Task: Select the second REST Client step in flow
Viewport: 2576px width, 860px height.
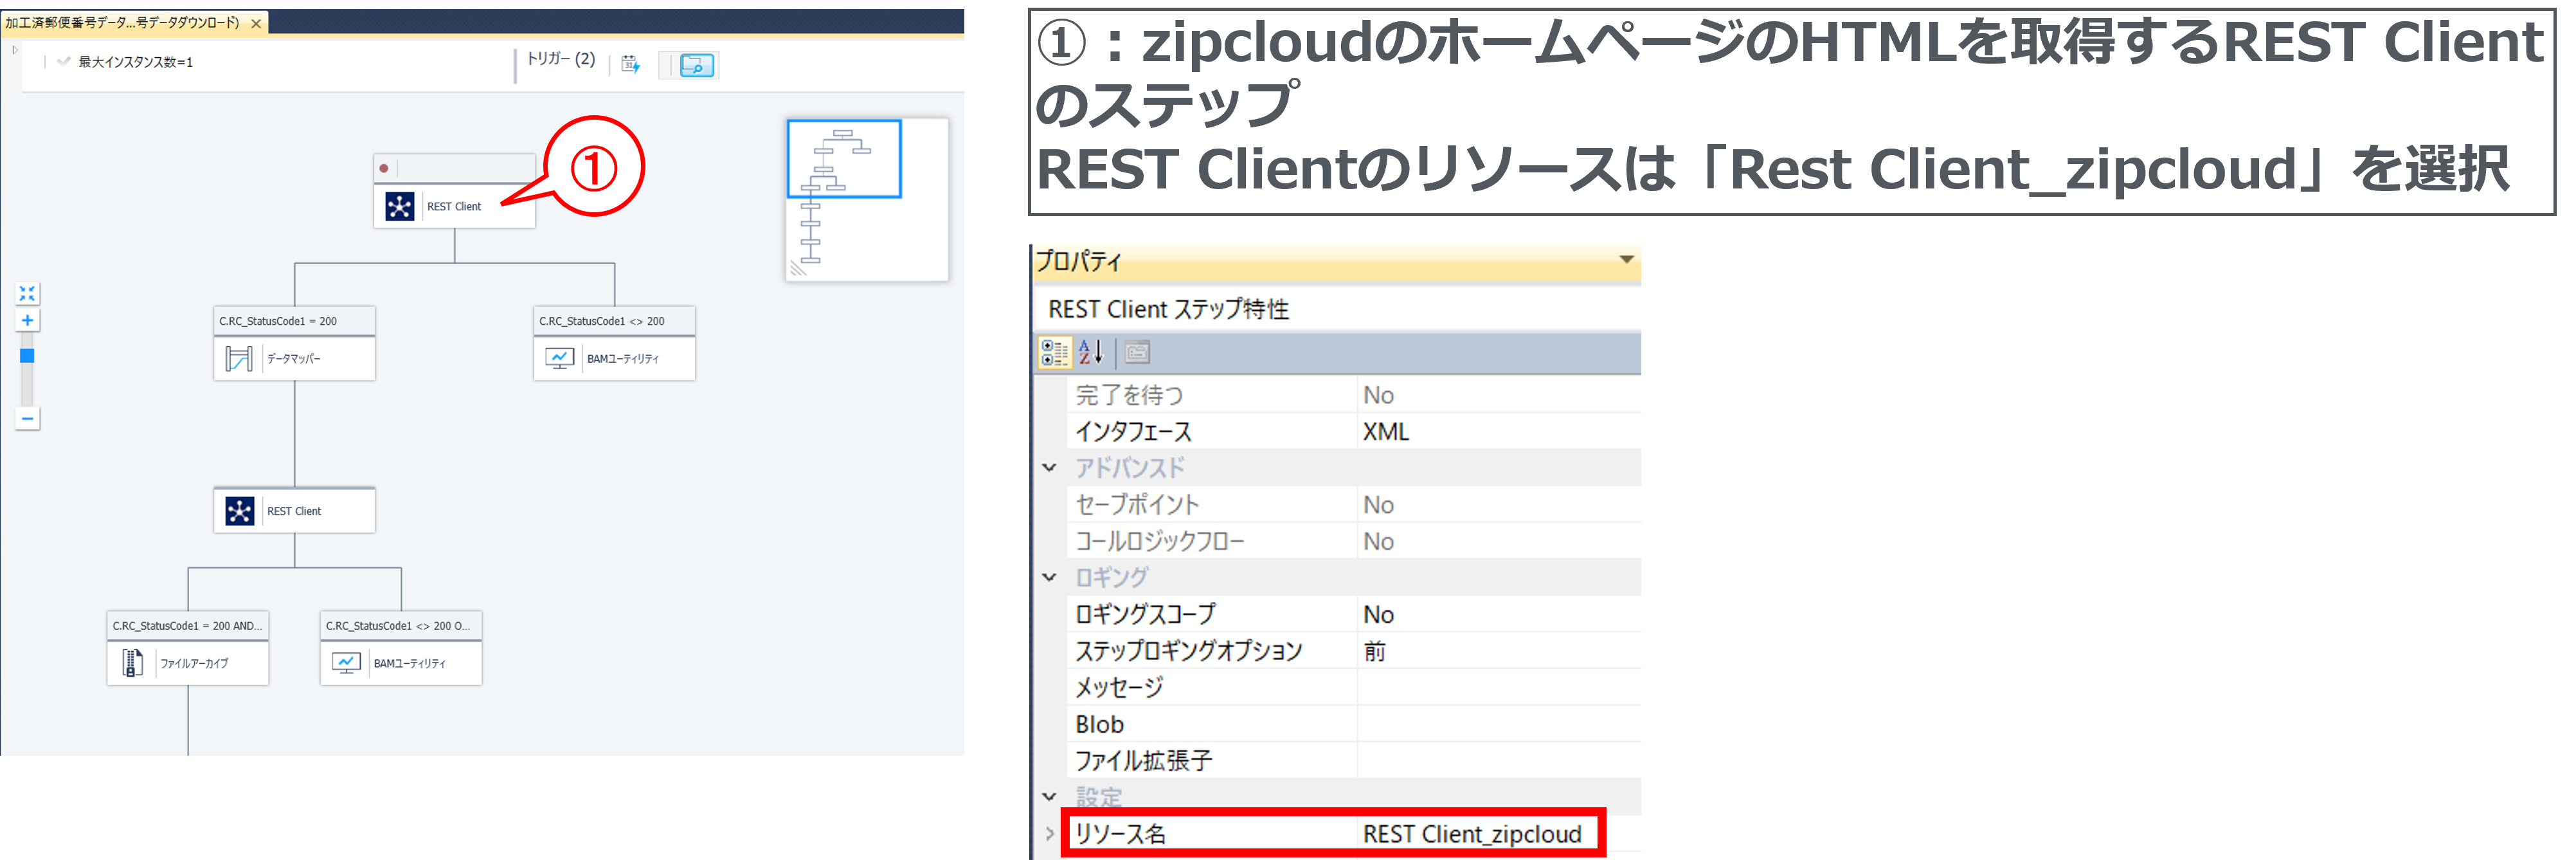Action: coord(240,510)
